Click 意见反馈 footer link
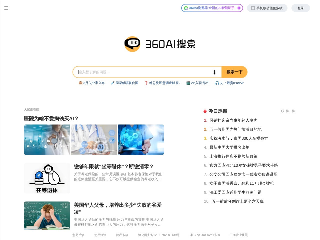 click(78, 235)
